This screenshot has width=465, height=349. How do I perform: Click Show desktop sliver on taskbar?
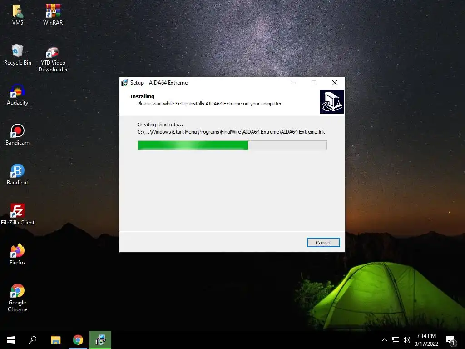tap(464, 340)
